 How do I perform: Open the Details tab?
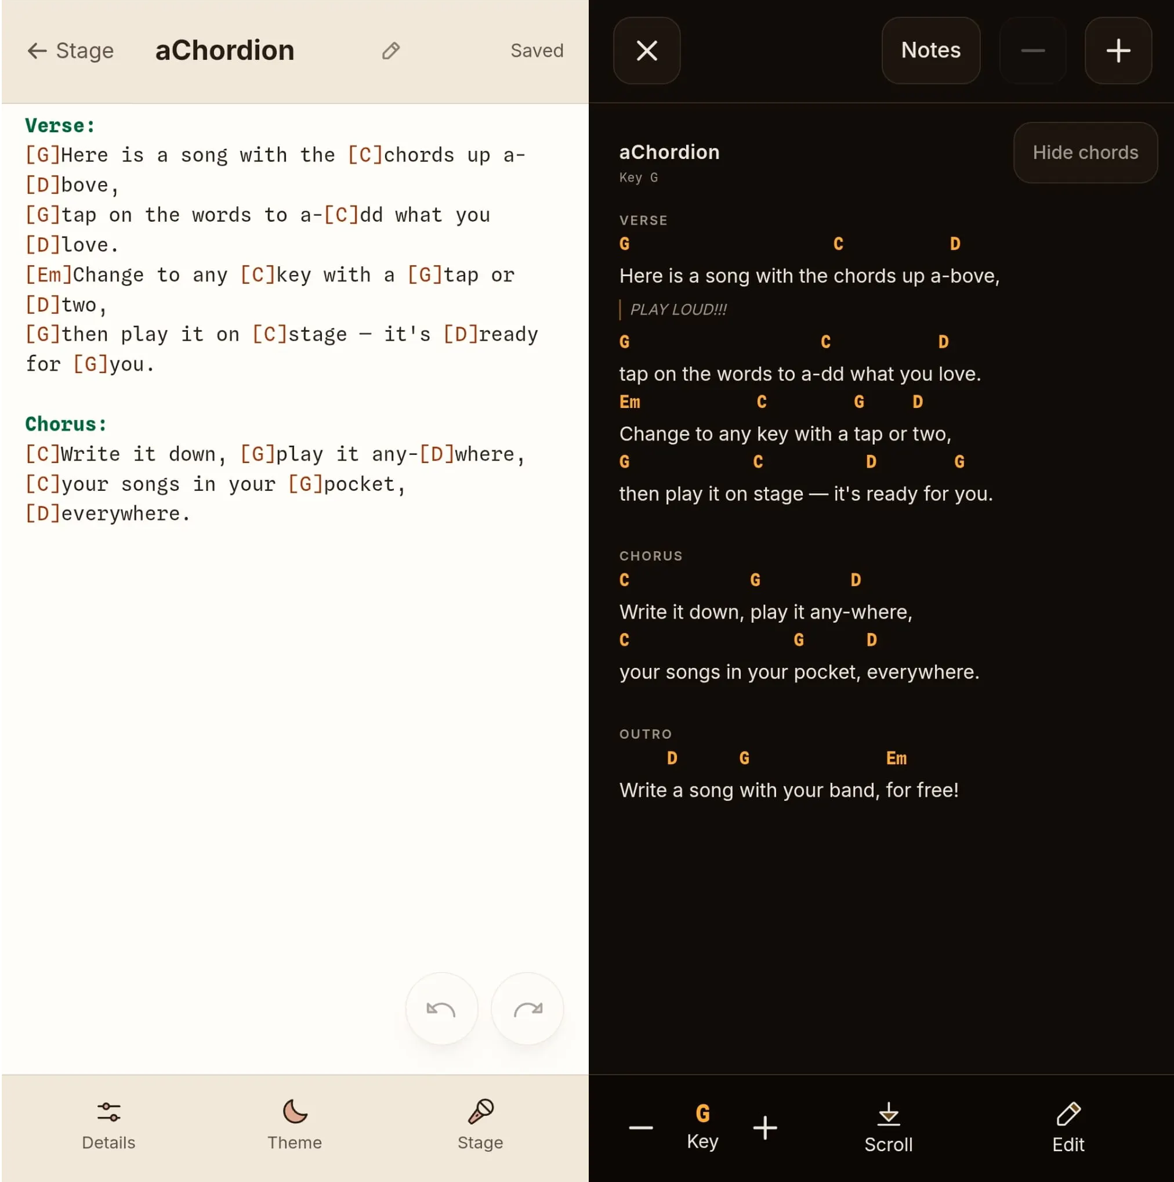coord(109,1126)
